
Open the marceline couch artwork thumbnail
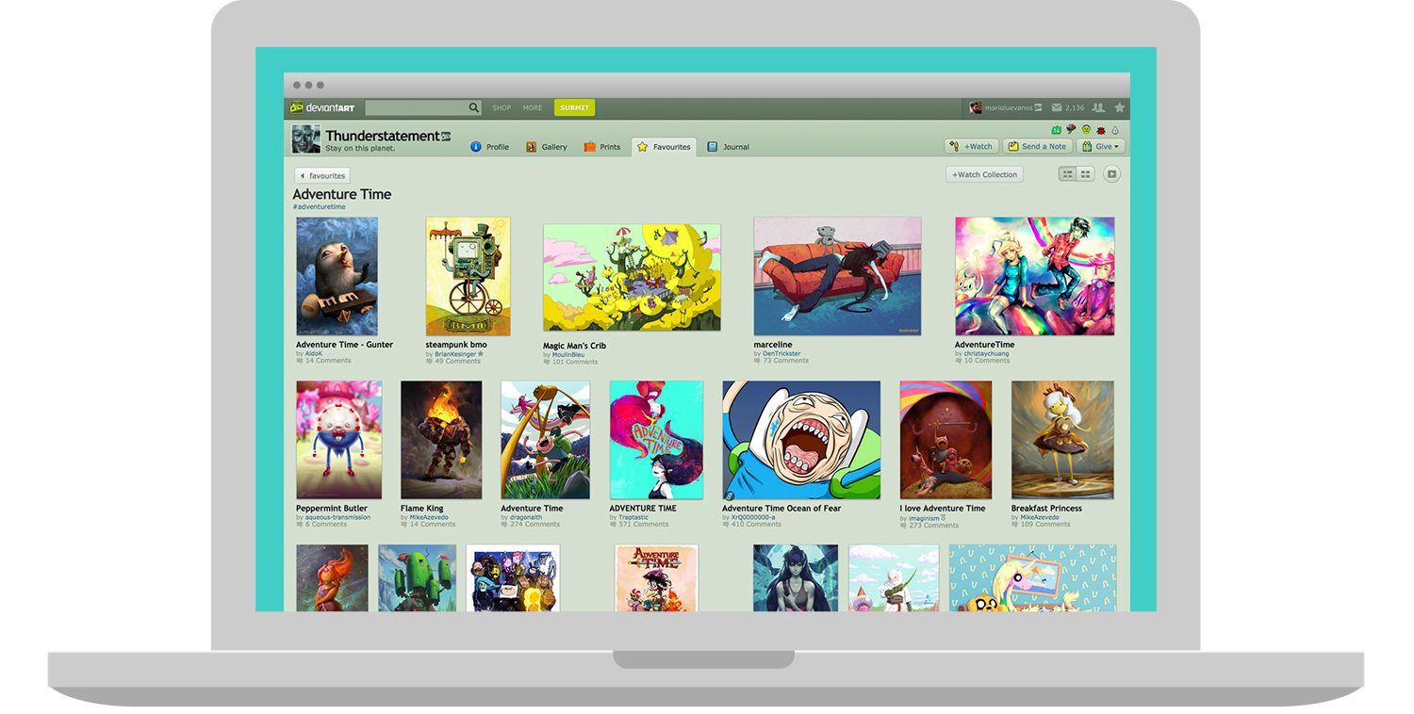pyautogui.click(x=837, y=277)
